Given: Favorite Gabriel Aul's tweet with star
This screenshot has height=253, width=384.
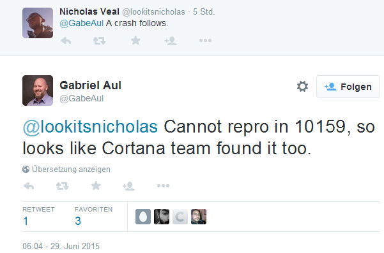Looking at the screenshot, I should 96,185.
